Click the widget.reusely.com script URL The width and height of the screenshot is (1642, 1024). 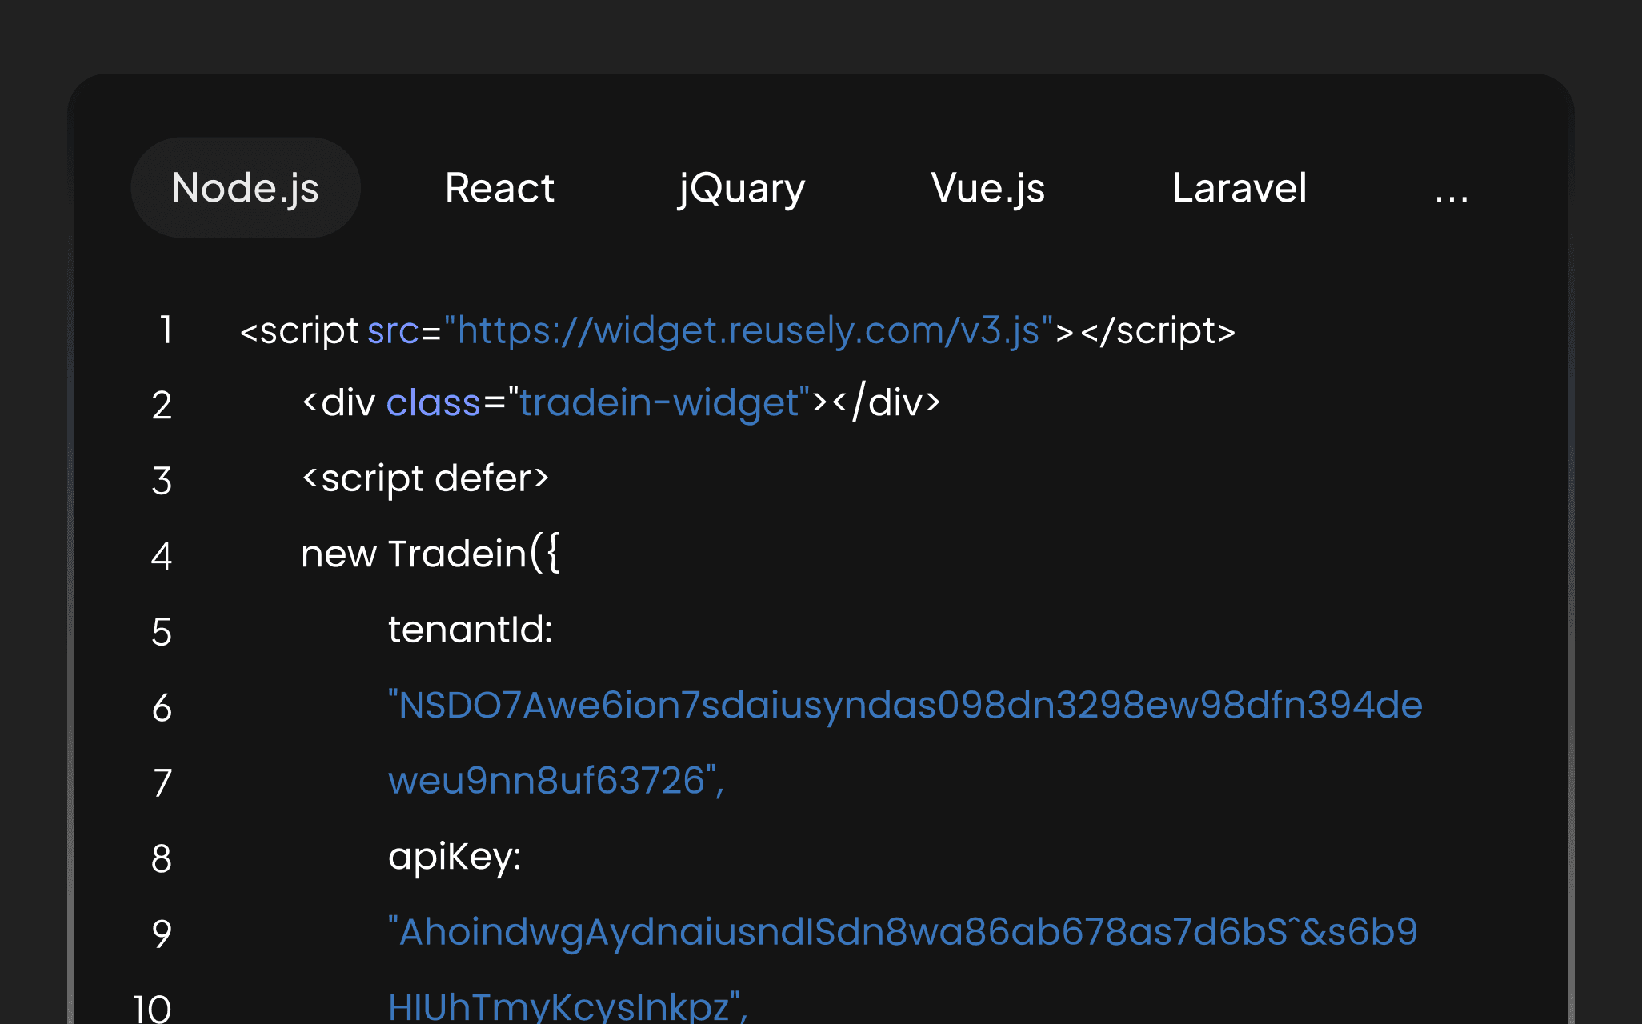point(748,330)
